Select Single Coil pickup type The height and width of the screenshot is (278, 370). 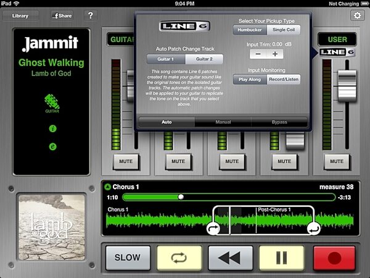[x=284, y=30]
